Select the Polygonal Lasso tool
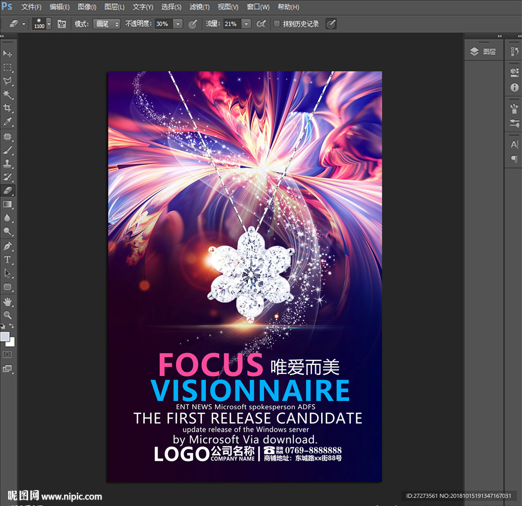 pyautogui.click(x=7, y=81)
